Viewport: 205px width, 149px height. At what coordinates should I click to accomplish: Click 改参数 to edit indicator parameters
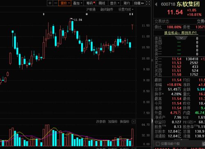click(x=101, y=122)
